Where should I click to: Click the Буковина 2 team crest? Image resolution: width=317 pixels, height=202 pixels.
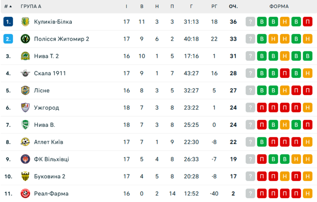point(25,176)
